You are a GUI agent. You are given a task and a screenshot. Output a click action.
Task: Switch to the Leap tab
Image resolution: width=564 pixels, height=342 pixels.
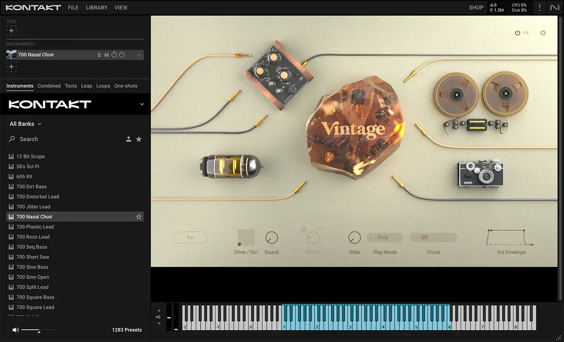[x=87, y=86]
